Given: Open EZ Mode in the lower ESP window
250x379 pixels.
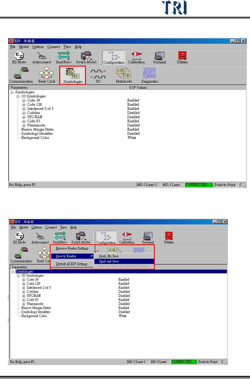Looking at the screenshot, I should click(19, 238).
